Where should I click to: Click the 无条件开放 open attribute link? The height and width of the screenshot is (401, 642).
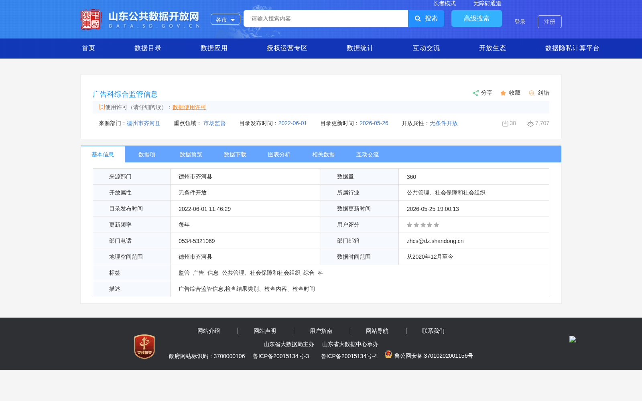click(444, 123)
